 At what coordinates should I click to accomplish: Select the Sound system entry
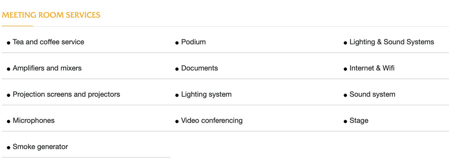click(372, 94)
